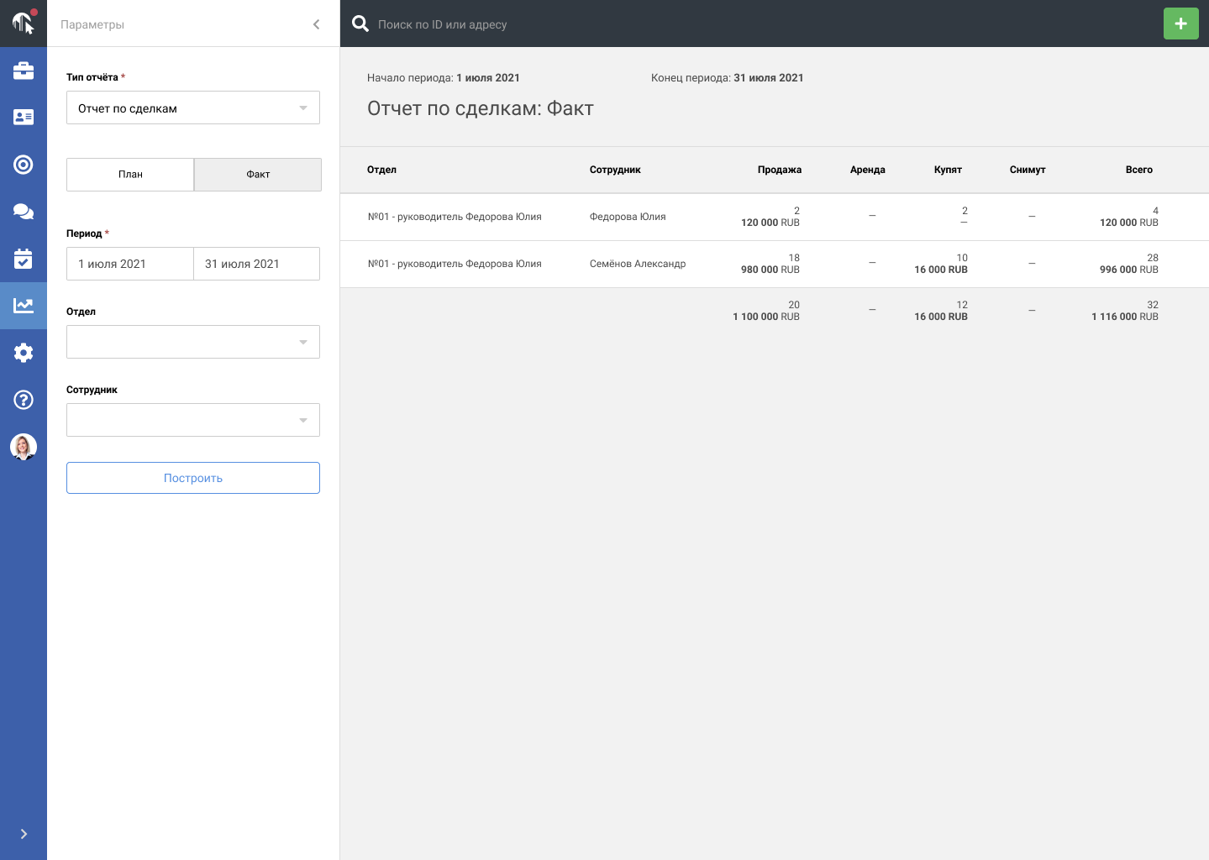This screenshot has height=860, width=1209.
Task: Click the Купят column header
Action: tap(948, 170)
